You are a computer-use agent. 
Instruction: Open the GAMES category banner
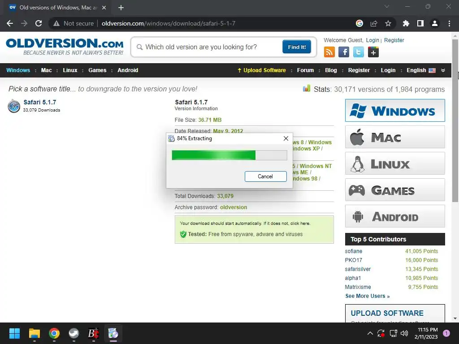pyautogui.click(x=395, y=190)
